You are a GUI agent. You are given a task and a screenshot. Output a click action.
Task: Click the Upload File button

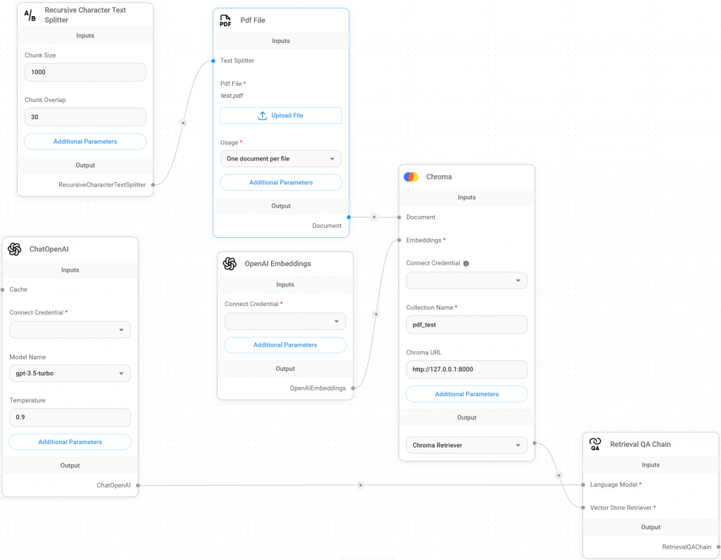[x=281, y=115]
